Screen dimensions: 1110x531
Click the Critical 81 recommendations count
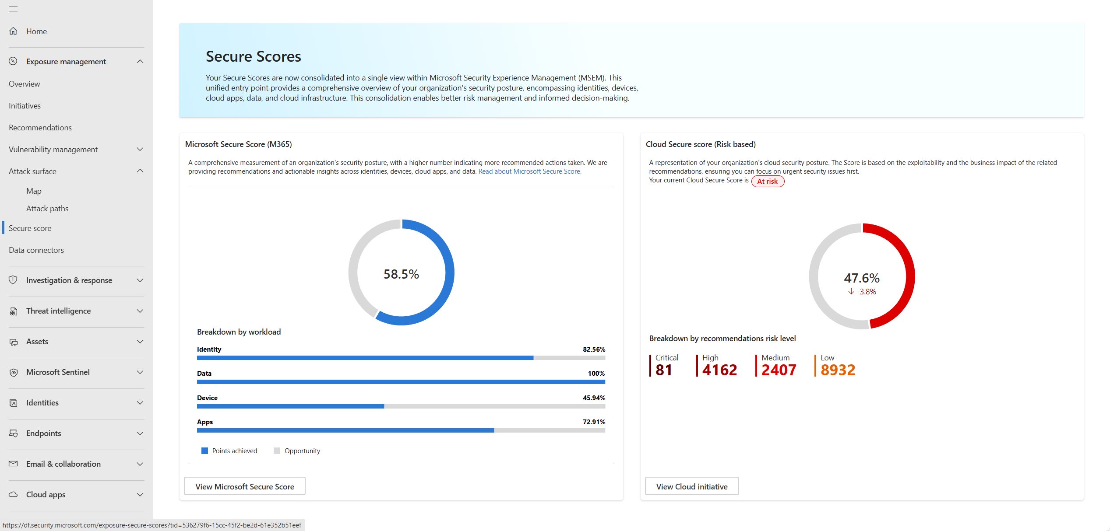(664, 370)
